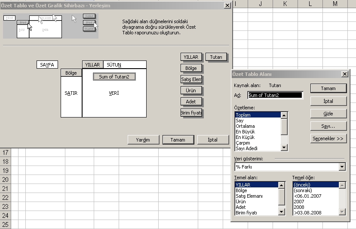Click the Yardım button in the wizard
Screen dimensions: 356x229
click(143, 140)
